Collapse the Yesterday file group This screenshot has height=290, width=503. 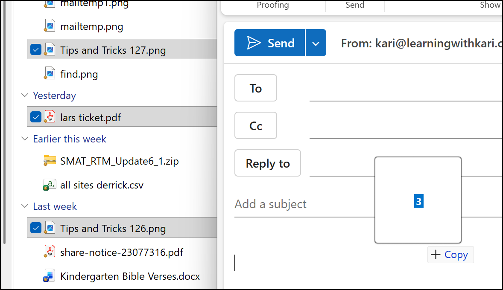(24, 96)
